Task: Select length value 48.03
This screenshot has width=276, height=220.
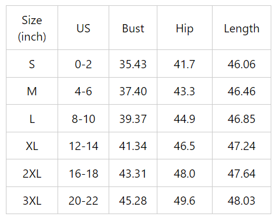Action: point(242,201)
